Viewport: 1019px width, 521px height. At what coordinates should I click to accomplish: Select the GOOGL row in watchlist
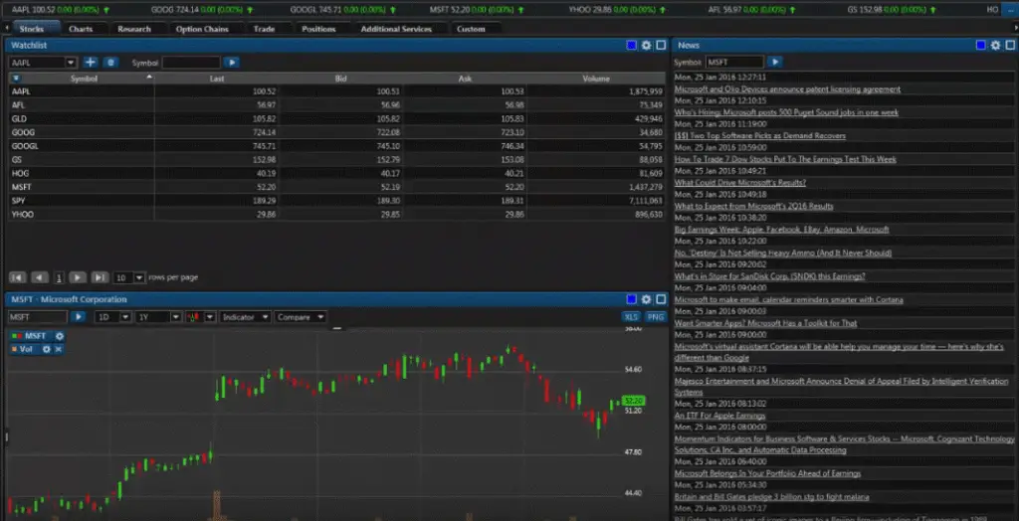pyautogui.click(x=336, y=146)
